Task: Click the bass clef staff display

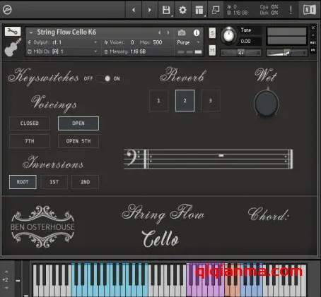Action: (x=209, y=159)
